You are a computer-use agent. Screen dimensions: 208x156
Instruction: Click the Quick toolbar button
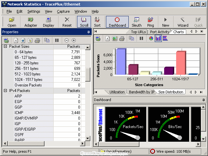(x=198, y=22)
